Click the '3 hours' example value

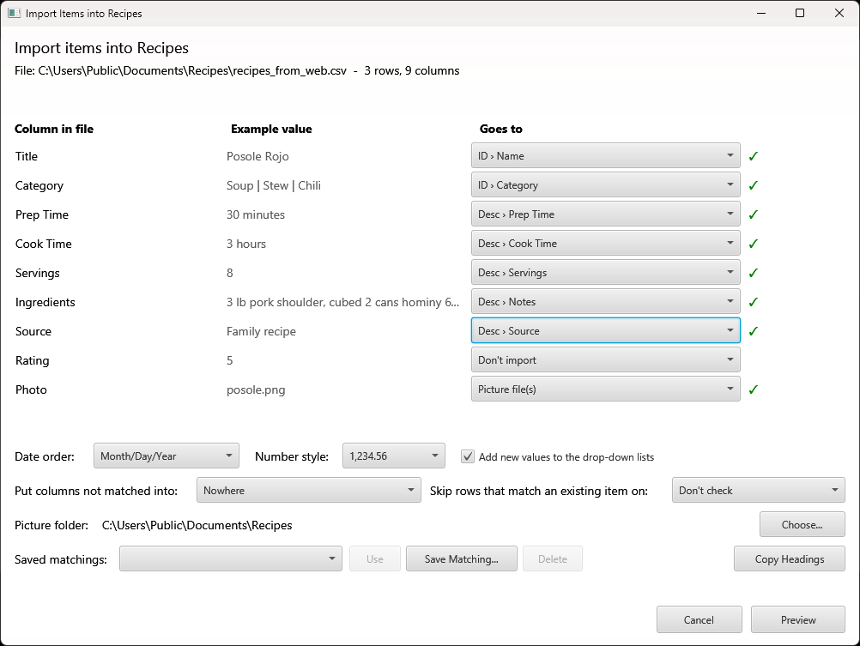click(246, 244)
